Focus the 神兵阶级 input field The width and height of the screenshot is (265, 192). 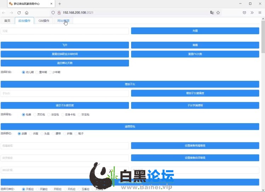65,170
